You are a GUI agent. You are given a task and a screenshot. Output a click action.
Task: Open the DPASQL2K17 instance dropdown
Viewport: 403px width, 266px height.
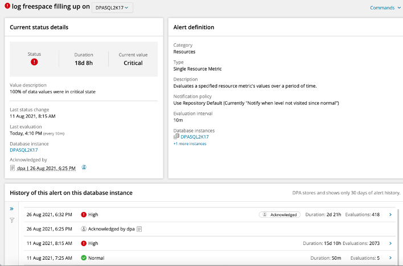pos(112,7)
